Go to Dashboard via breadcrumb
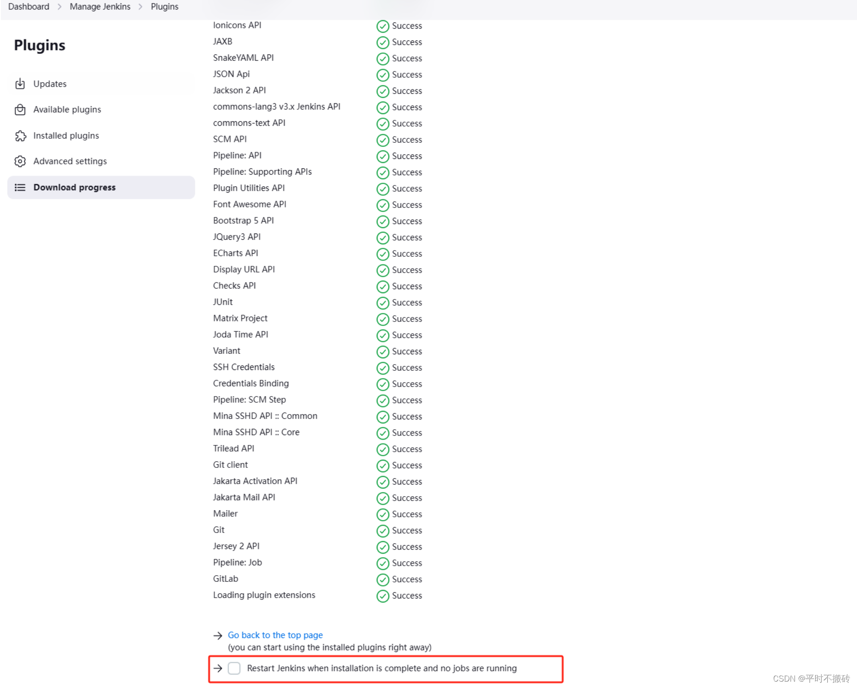 29,7
